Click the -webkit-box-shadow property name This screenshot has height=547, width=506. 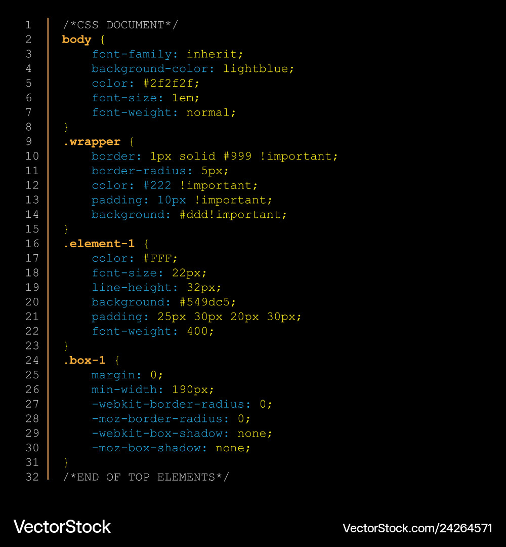click(x=157, y=433)
